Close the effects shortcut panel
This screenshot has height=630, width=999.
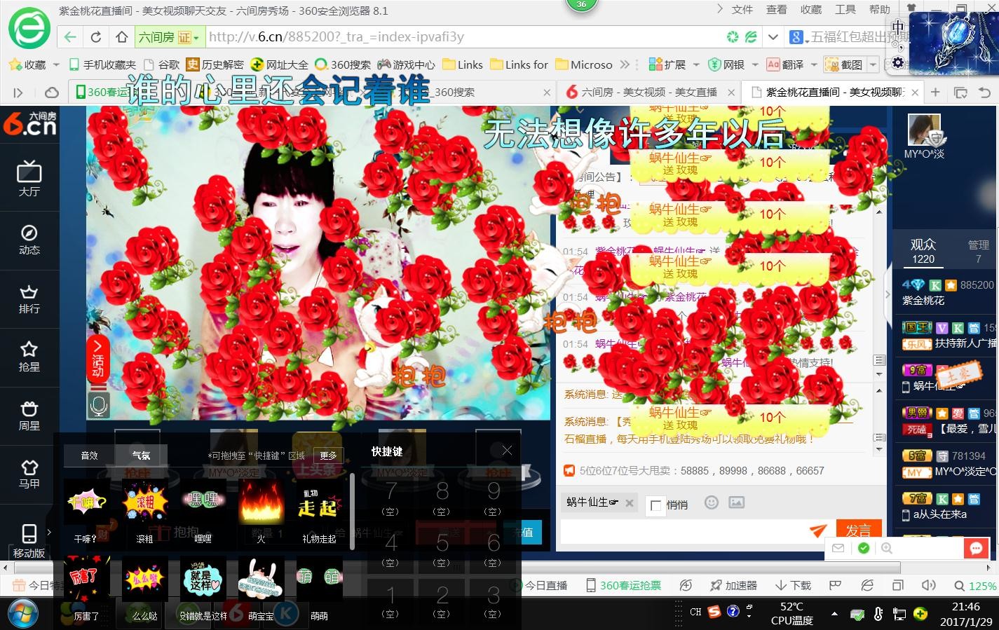(506, 451)
